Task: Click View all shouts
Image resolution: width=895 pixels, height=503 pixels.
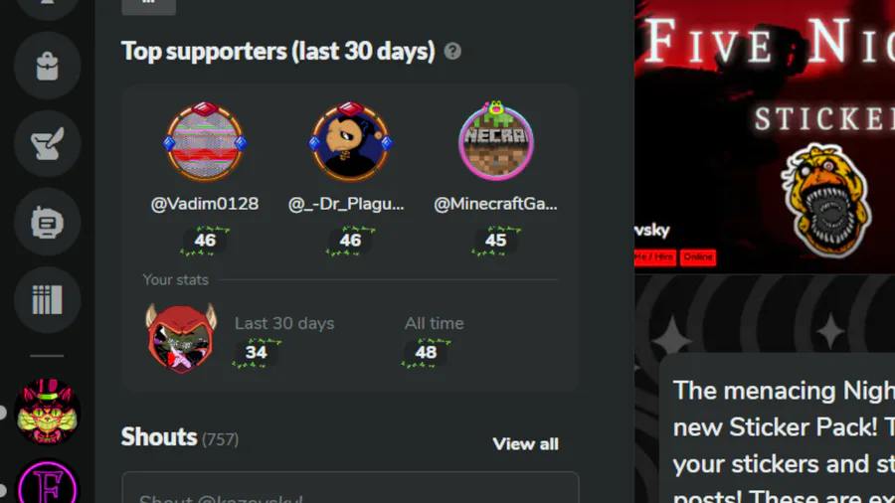Action: point(525,444)
